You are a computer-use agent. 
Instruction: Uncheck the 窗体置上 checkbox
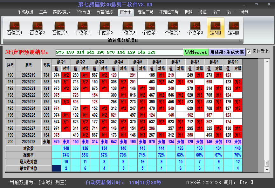(x=249, y=51)
